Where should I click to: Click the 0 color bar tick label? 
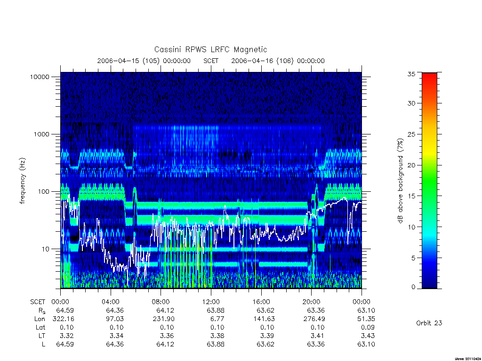[413, 287]
